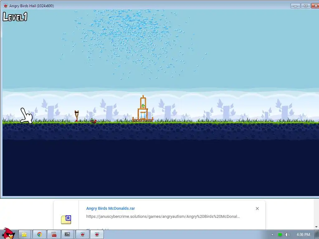
Task: Click the browser scrollbar down arrow
Action: coord(316,227)
